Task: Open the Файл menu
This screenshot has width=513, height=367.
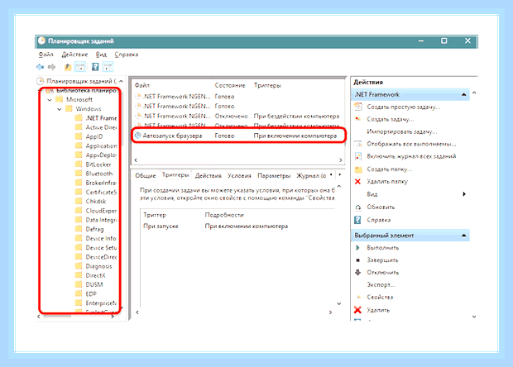Action: (46, 55)
